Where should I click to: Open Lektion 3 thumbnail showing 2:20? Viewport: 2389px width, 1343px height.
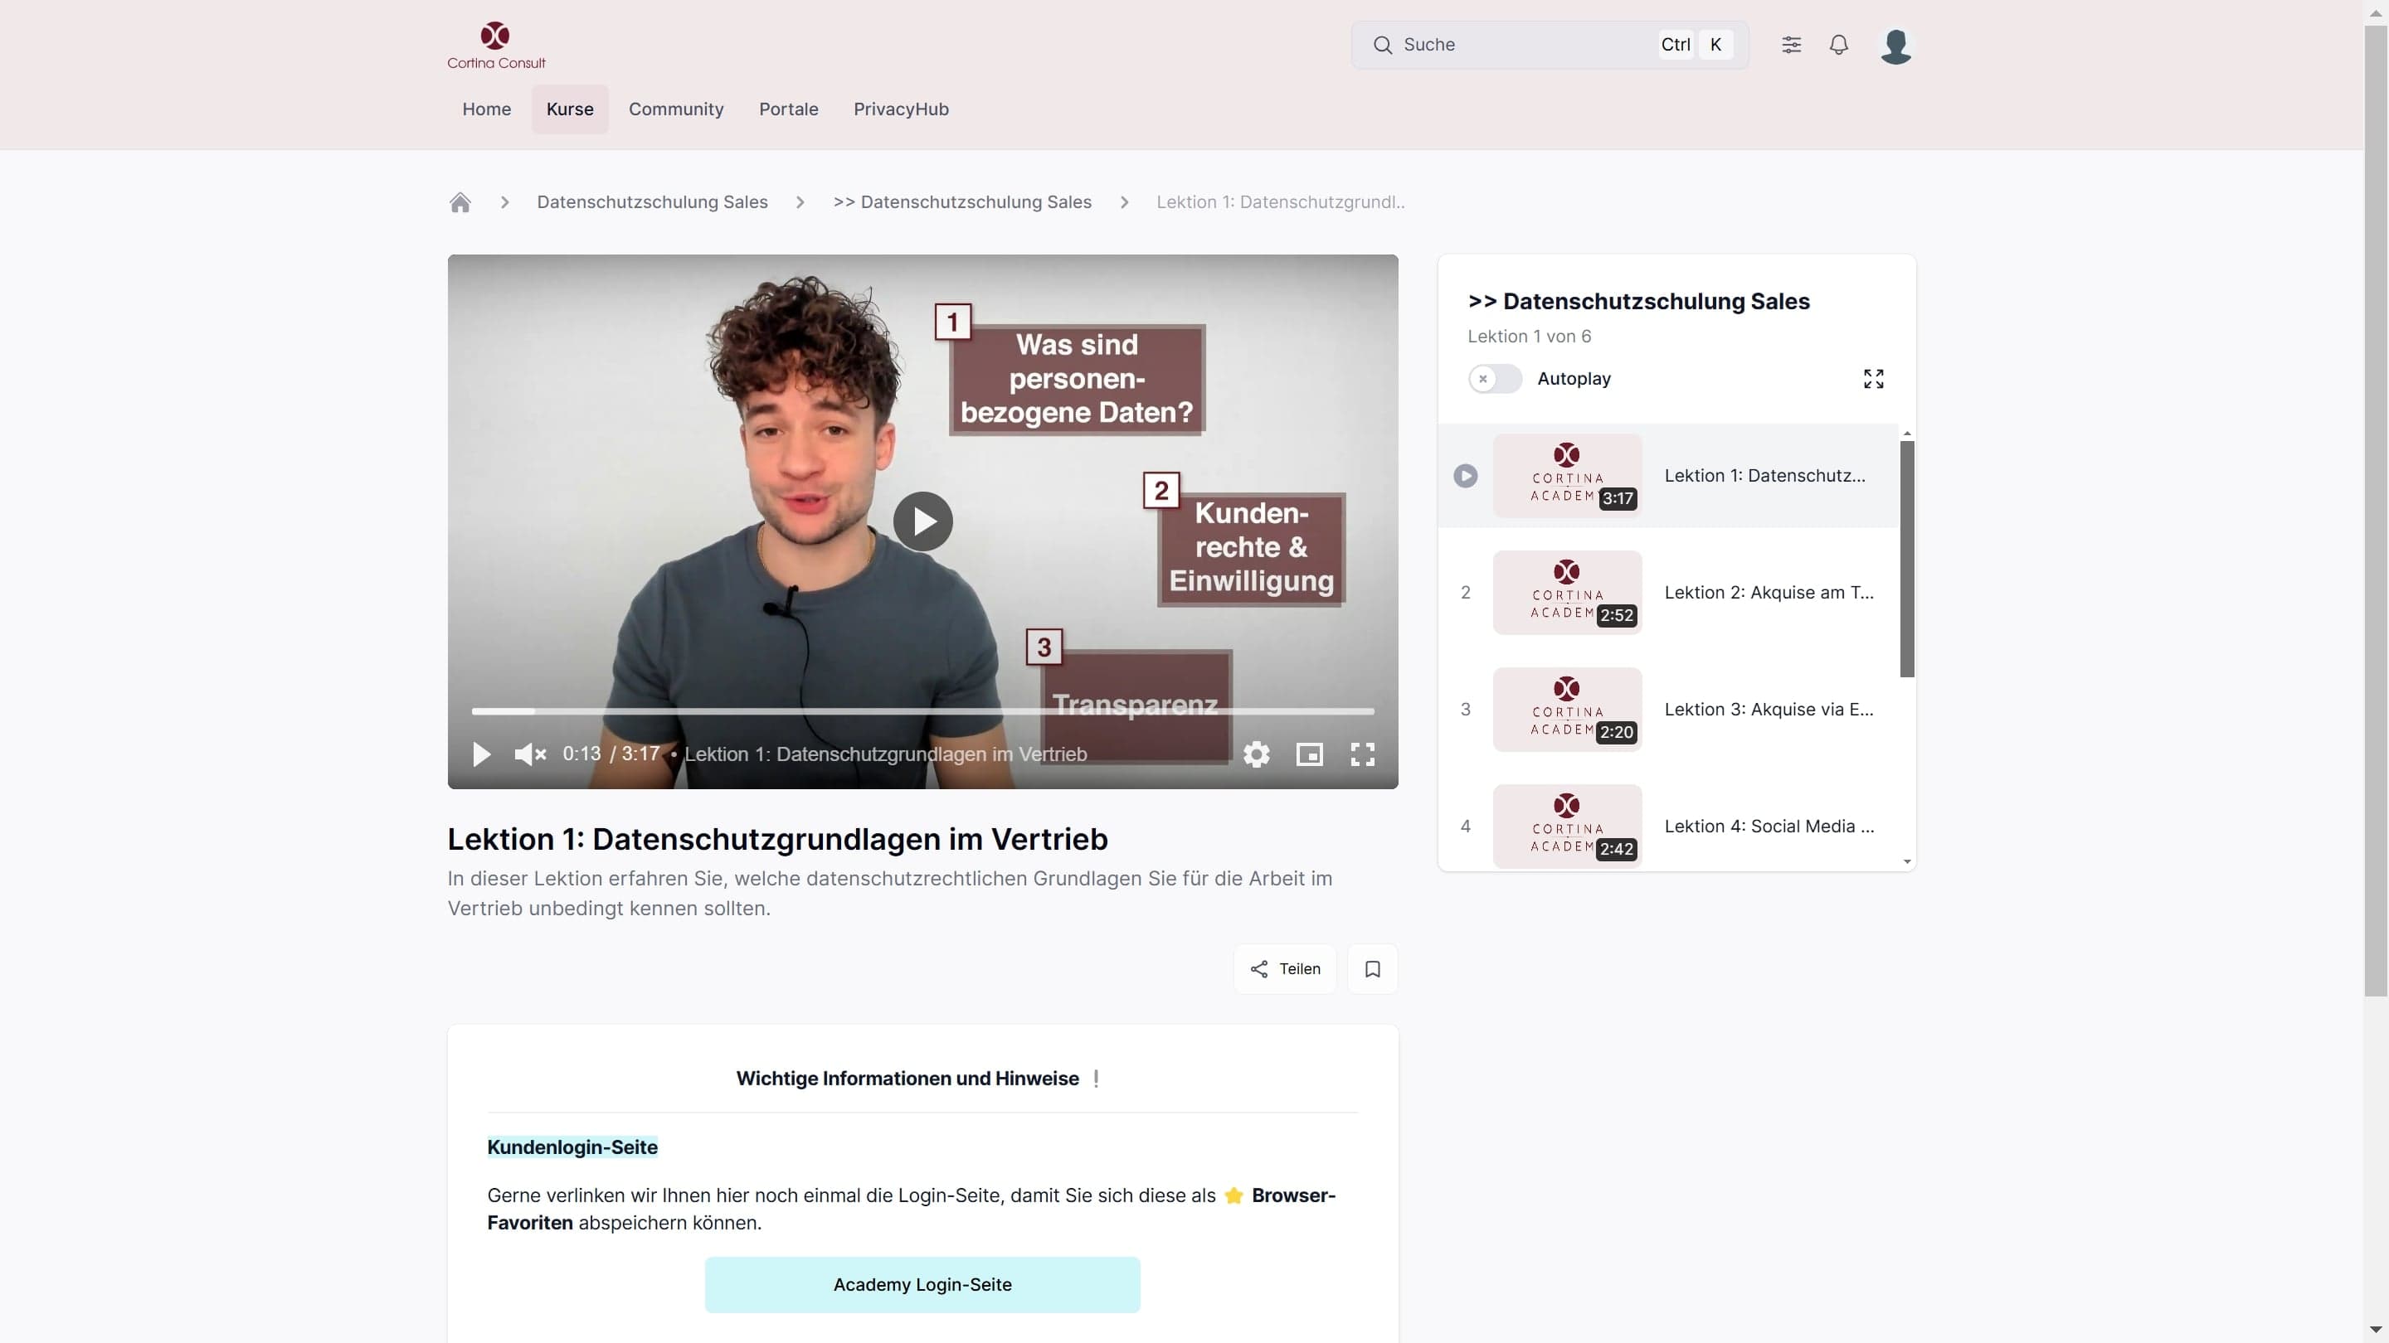[x=1566, y=709]
